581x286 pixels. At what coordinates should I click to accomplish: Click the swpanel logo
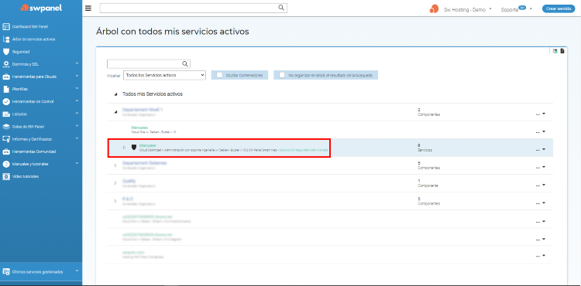click(x=41, y=9)
